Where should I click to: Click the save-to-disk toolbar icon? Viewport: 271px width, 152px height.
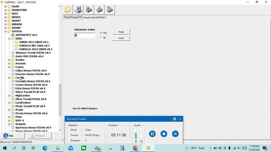point(78,9)
